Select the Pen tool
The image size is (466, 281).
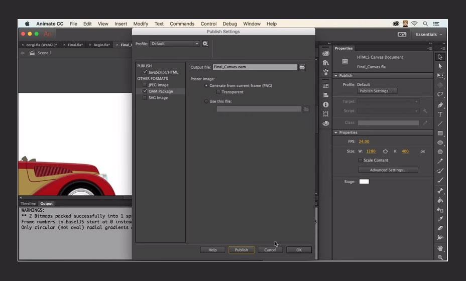(x=440, y=105)
